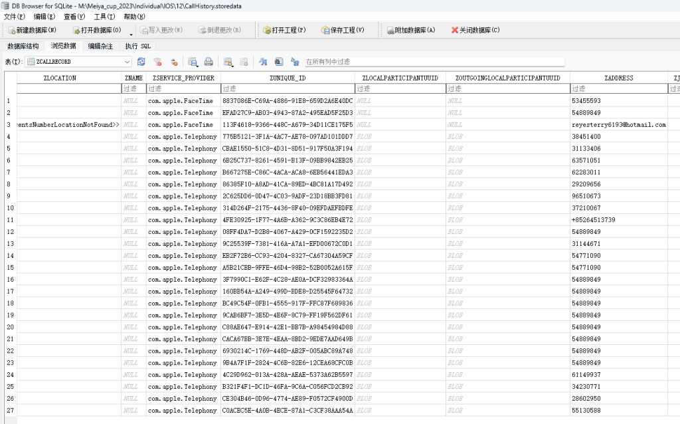The image size is (680, 424).
Task: Click 关闭数据库 to close the database
Action: 475,30
